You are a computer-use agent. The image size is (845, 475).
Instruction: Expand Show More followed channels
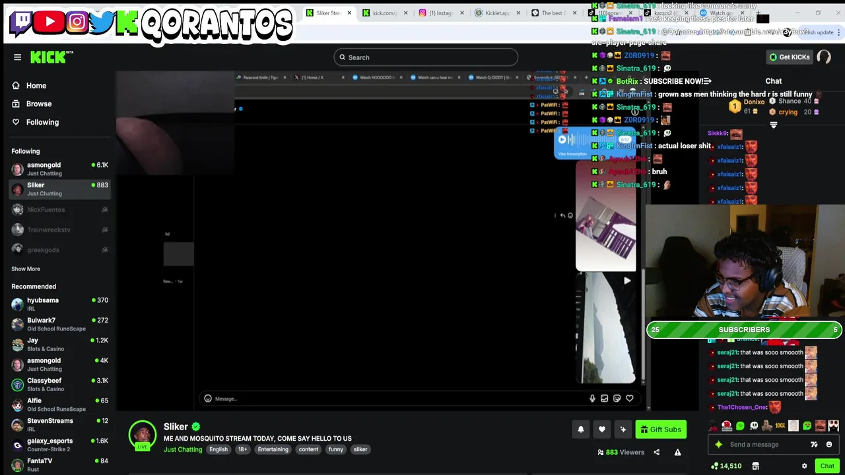click(26, 269)
